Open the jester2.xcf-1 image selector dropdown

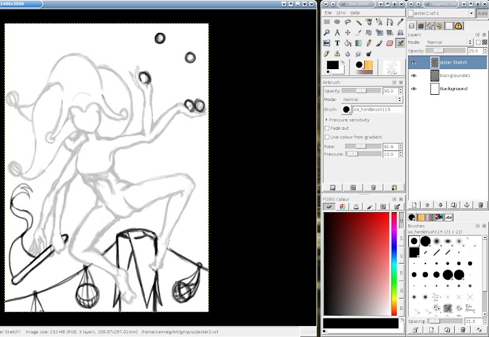pos(441,13)
